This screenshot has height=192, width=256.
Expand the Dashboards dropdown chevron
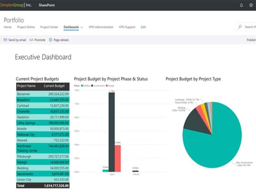[82, 27]
